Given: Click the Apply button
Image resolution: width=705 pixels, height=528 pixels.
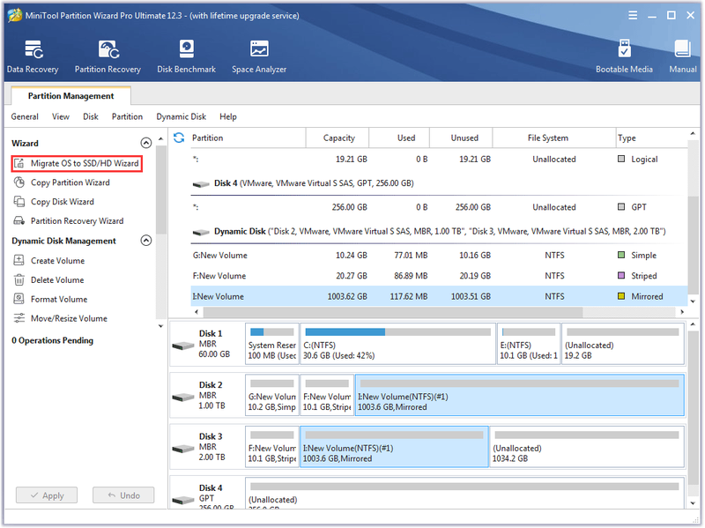Looking at the screenshot, I should 47,495.
